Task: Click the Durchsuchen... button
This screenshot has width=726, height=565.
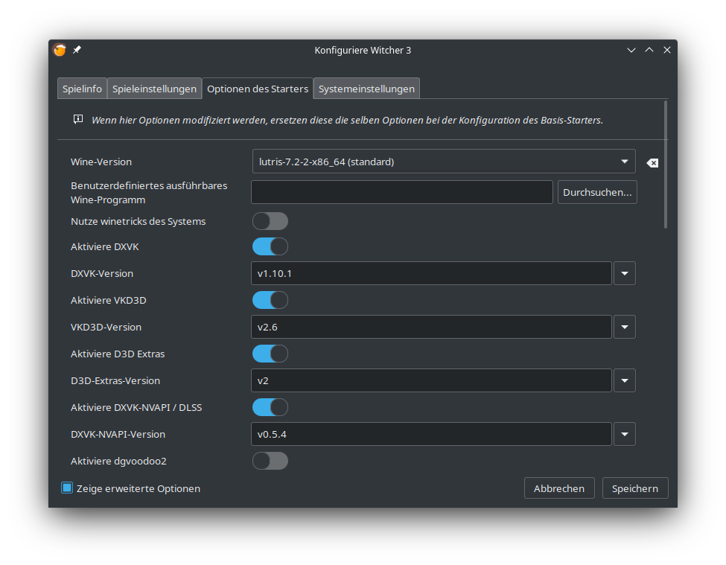Action: tap(597, 192)
